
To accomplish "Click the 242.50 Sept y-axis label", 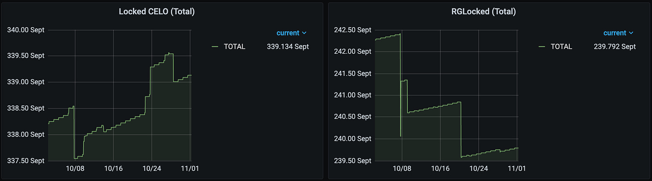I will click(x=353, y=30).
